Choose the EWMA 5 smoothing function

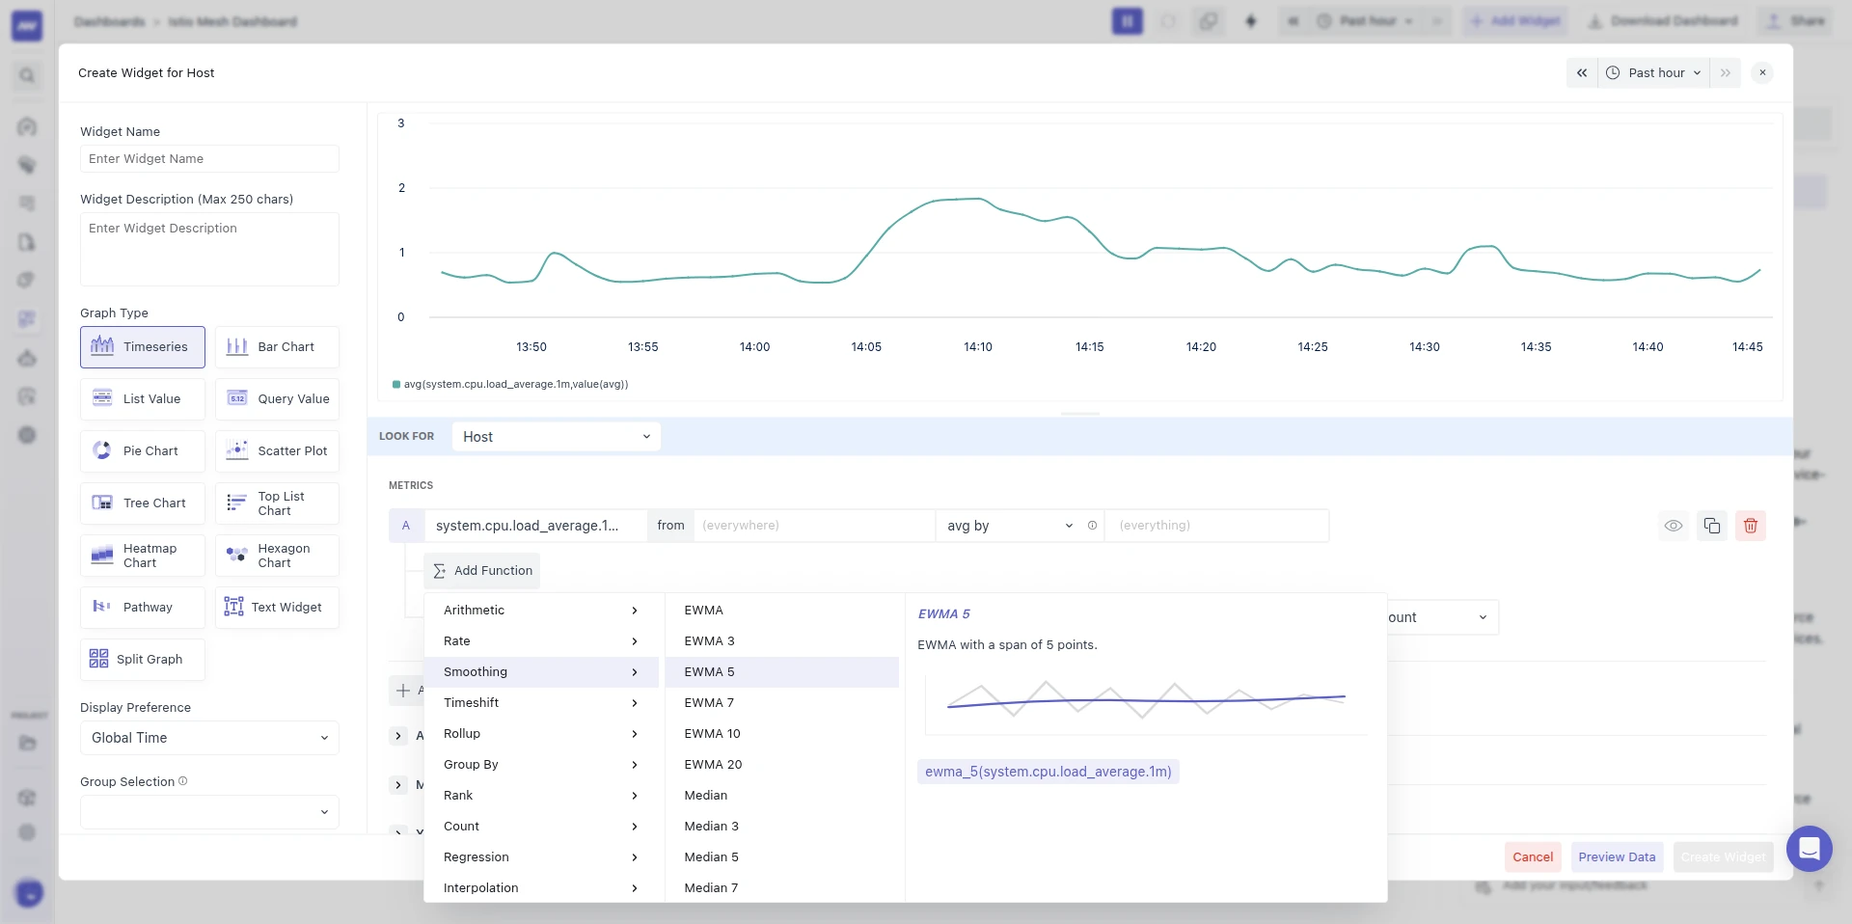click(782, 672)
